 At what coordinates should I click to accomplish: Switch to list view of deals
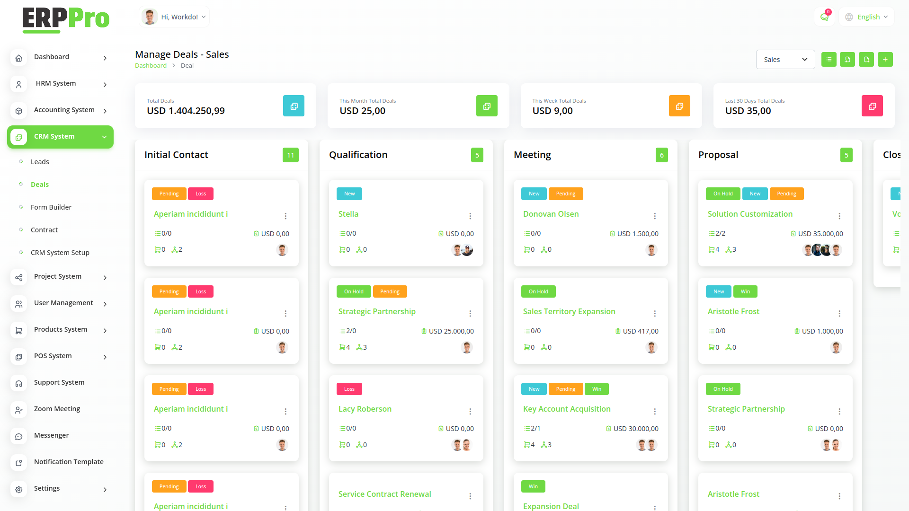tap(829, 60)
